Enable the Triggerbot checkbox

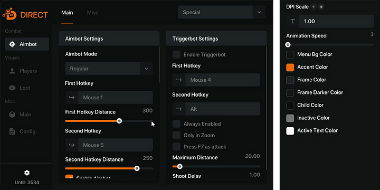click(x=176, y=54)
